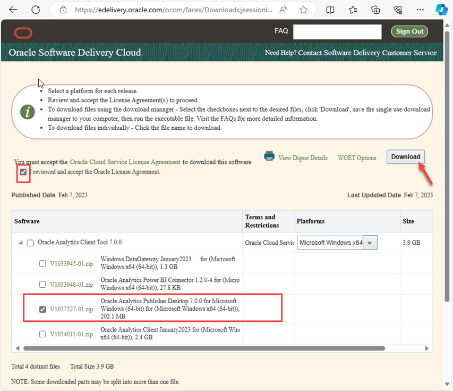The width and height of the screenshot is (453, 391).
Task: Click Total 4 distinct files text
Action: point(36,367)
